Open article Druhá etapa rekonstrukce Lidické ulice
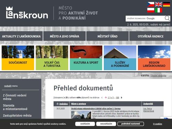 coord(96,109)
